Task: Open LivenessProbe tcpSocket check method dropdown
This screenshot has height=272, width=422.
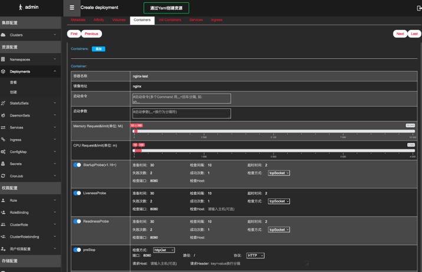Action: [279, 201]
